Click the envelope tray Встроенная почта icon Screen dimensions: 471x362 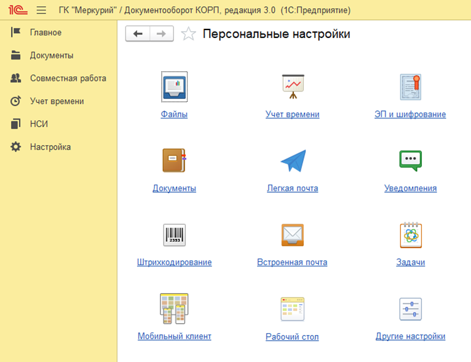point(293,235)
